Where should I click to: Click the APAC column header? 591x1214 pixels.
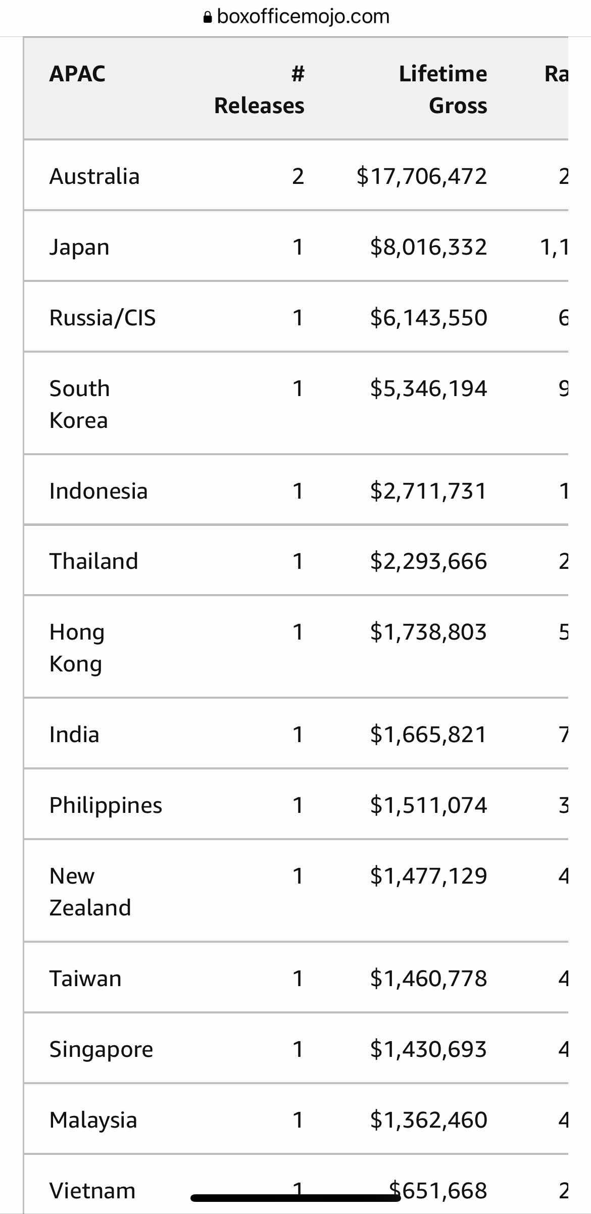click(x=77, y=74)
